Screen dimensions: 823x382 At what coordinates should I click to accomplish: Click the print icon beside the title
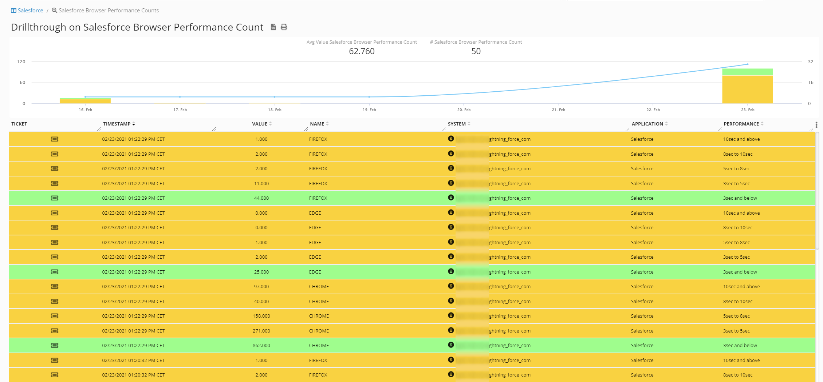(x=284, y=27)
